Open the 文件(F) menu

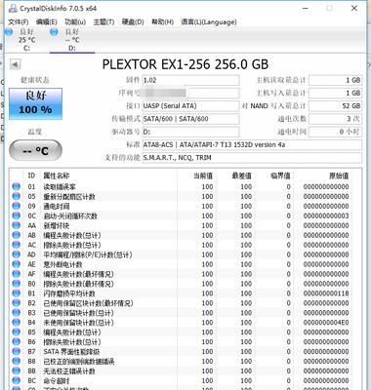click(x=19, y=22)
